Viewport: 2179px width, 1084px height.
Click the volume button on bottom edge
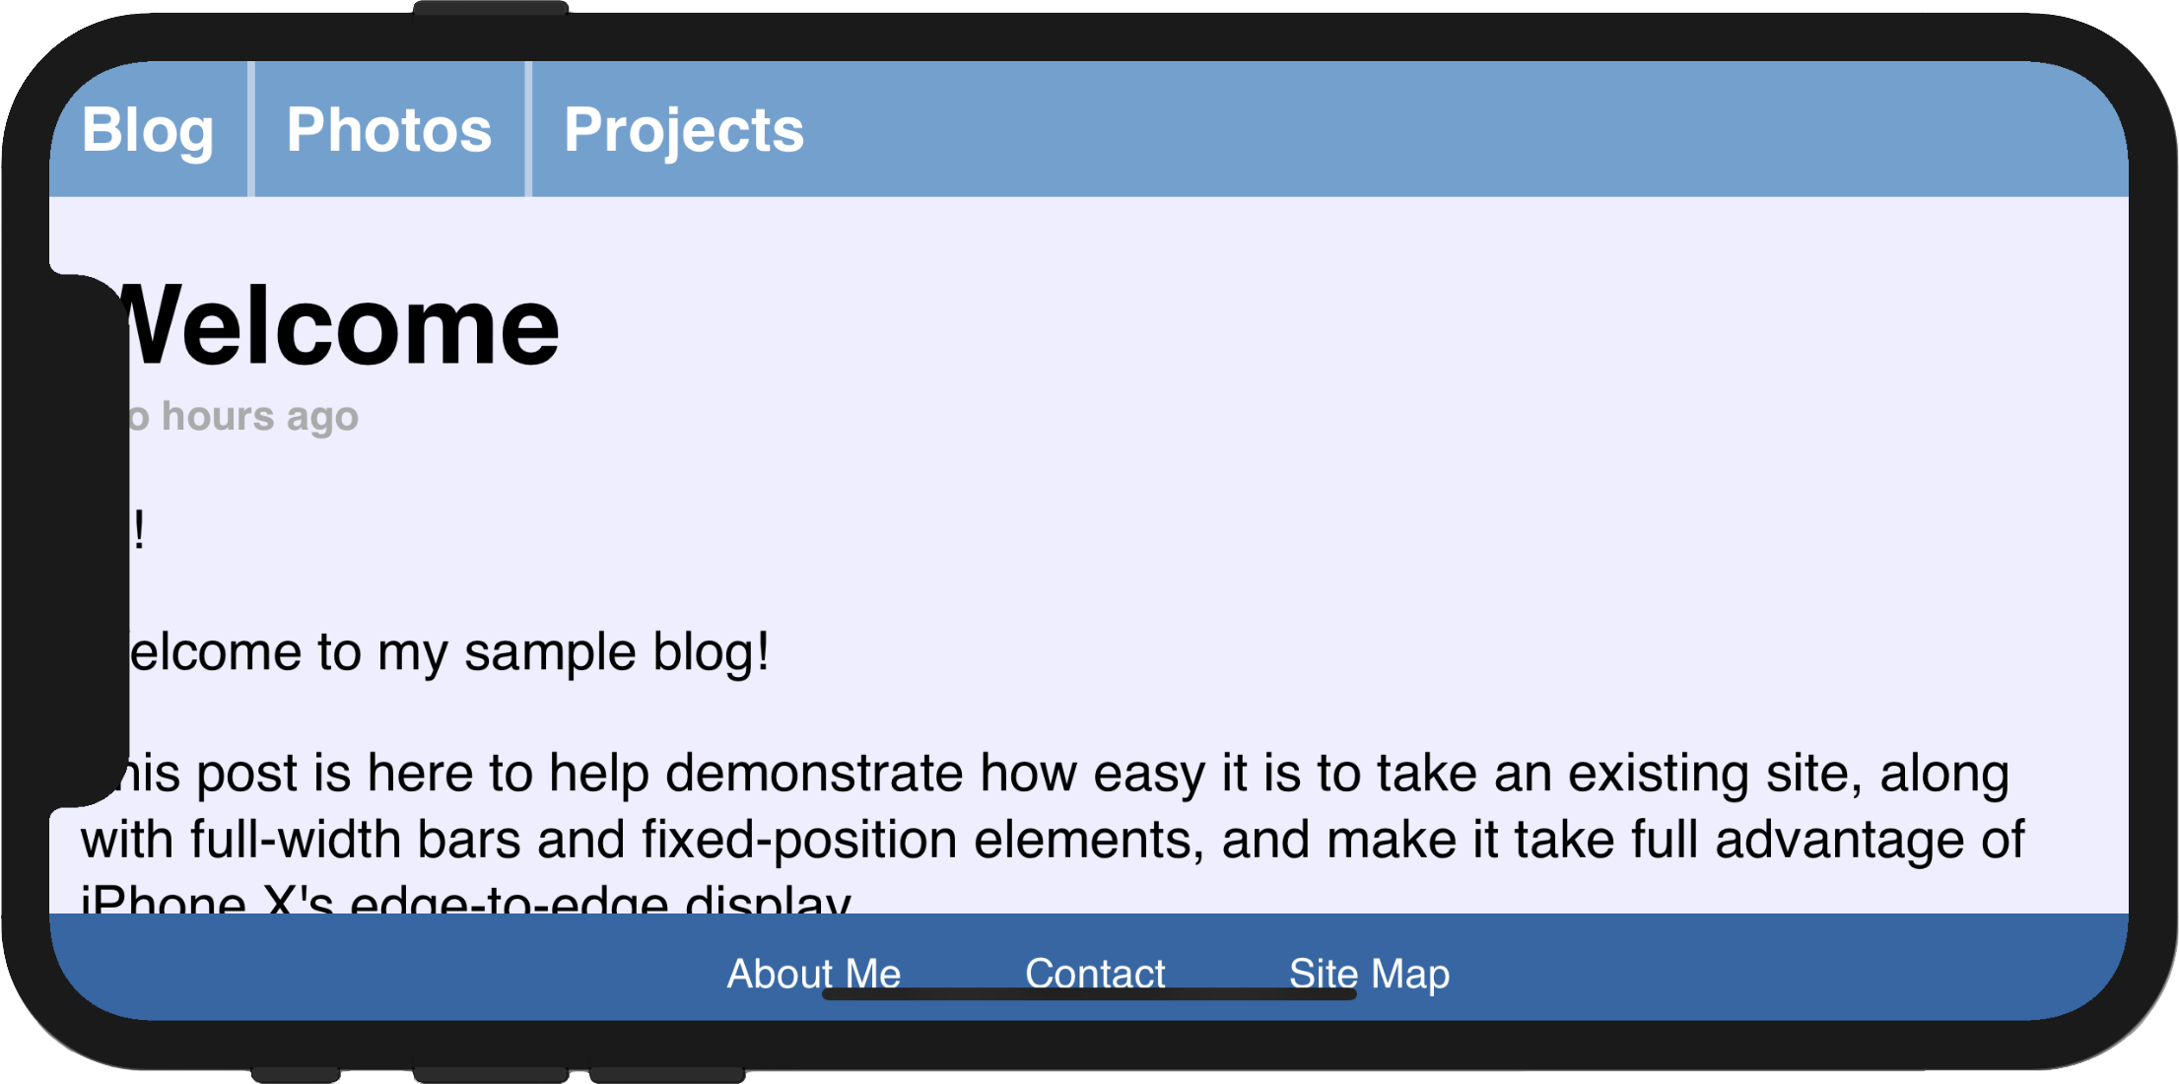pos(491,1075)
